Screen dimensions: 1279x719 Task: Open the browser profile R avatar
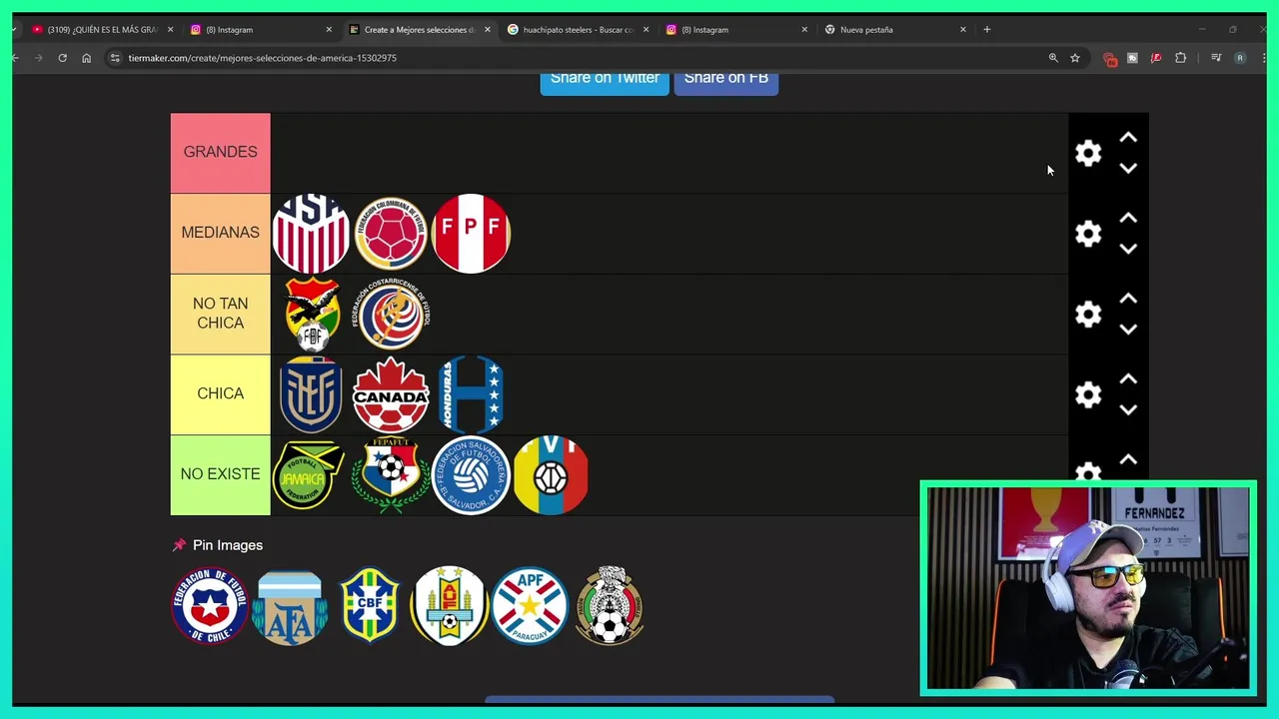coord(1240,58)
